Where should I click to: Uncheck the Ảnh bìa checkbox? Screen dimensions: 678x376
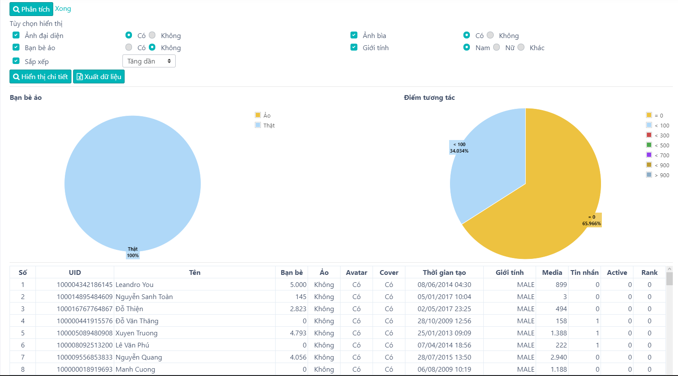[354, 35]
